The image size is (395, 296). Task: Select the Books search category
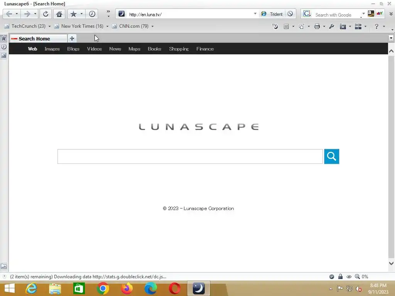(154, 49)
